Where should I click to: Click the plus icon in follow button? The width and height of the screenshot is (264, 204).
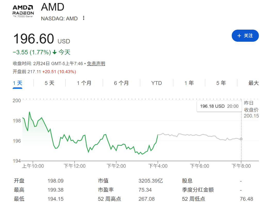pyautogui.click(x=239, y=36)
